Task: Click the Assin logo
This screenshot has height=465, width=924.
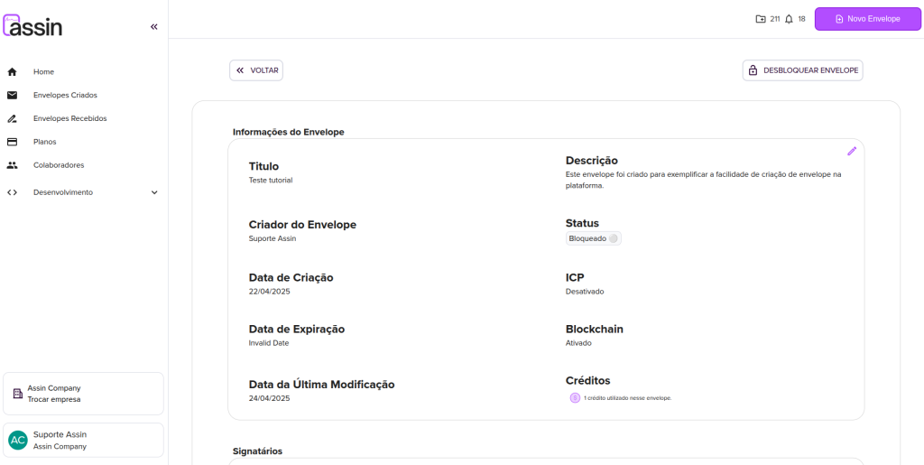Action: point(33,26)
